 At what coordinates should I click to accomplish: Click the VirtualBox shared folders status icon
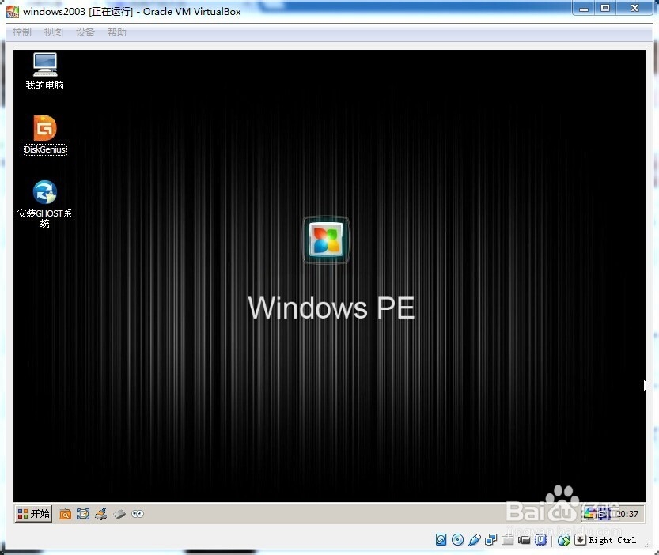tap(508, 539)
